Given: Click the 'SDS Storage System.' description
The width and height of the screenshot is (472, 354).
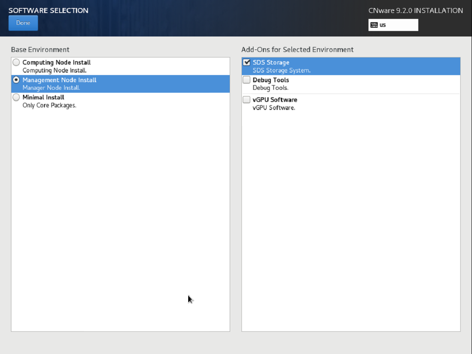Looking at the screenshot, I should pos(281,70).
